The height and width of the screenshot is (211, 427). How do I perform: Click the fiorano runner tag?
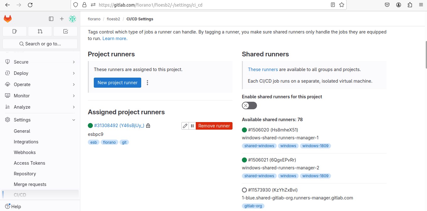[109, 142]
